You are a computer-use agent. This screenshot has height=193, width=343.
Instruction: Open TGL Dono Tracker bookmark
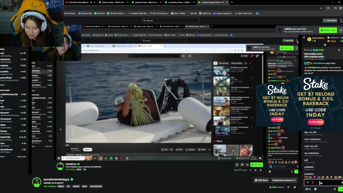[116, 13]
